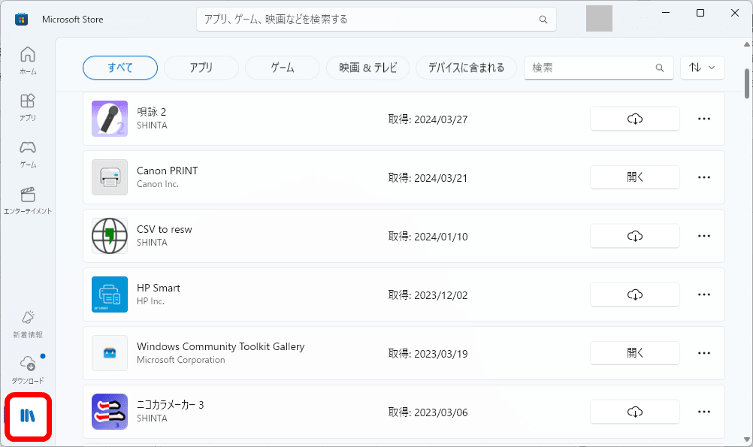
Task: Open the Home (ホーム) sidebar icon
Action: point(28,61)
